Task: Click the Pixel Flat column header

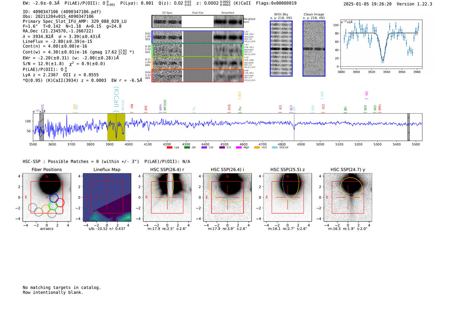Action: coord(198,13)
